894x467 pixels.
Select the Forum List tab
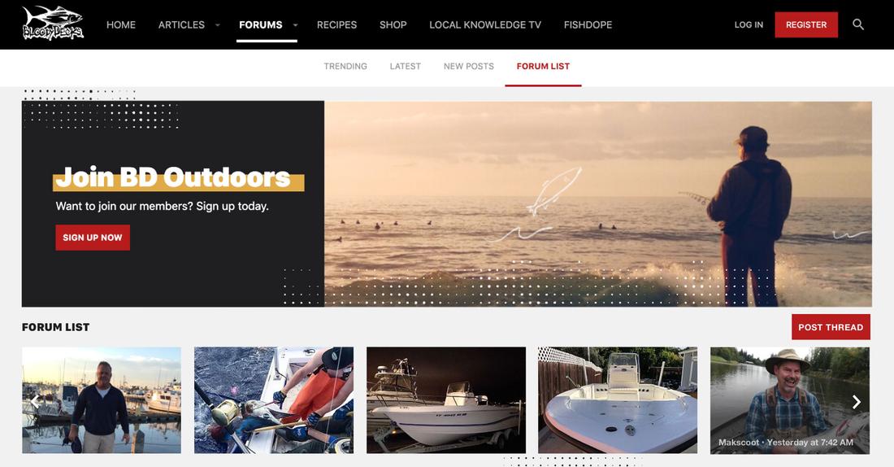click(x=543, y=66)
